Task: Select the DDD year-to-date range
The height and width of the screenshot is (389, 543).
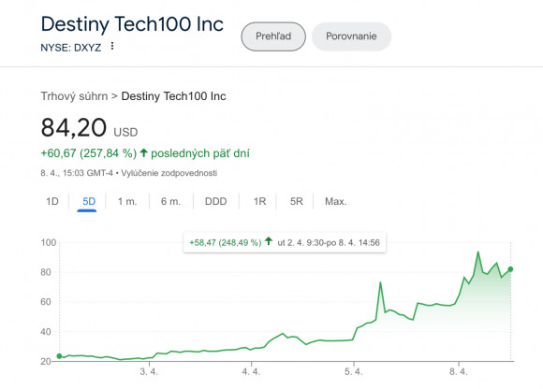Action: (215, 201)
